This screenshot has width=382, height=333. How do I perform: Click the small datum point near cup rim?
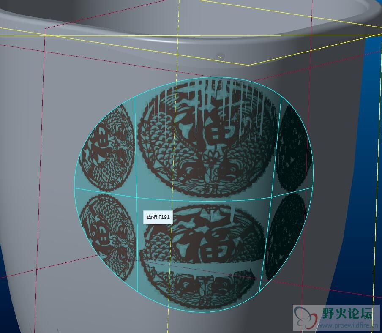click(x=220, y=57)
